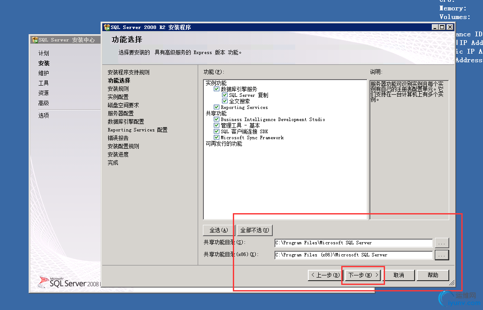This screenshot has height=310, width=483.
Task: Cancel setup with 取消 button
Action: point(399,275)
